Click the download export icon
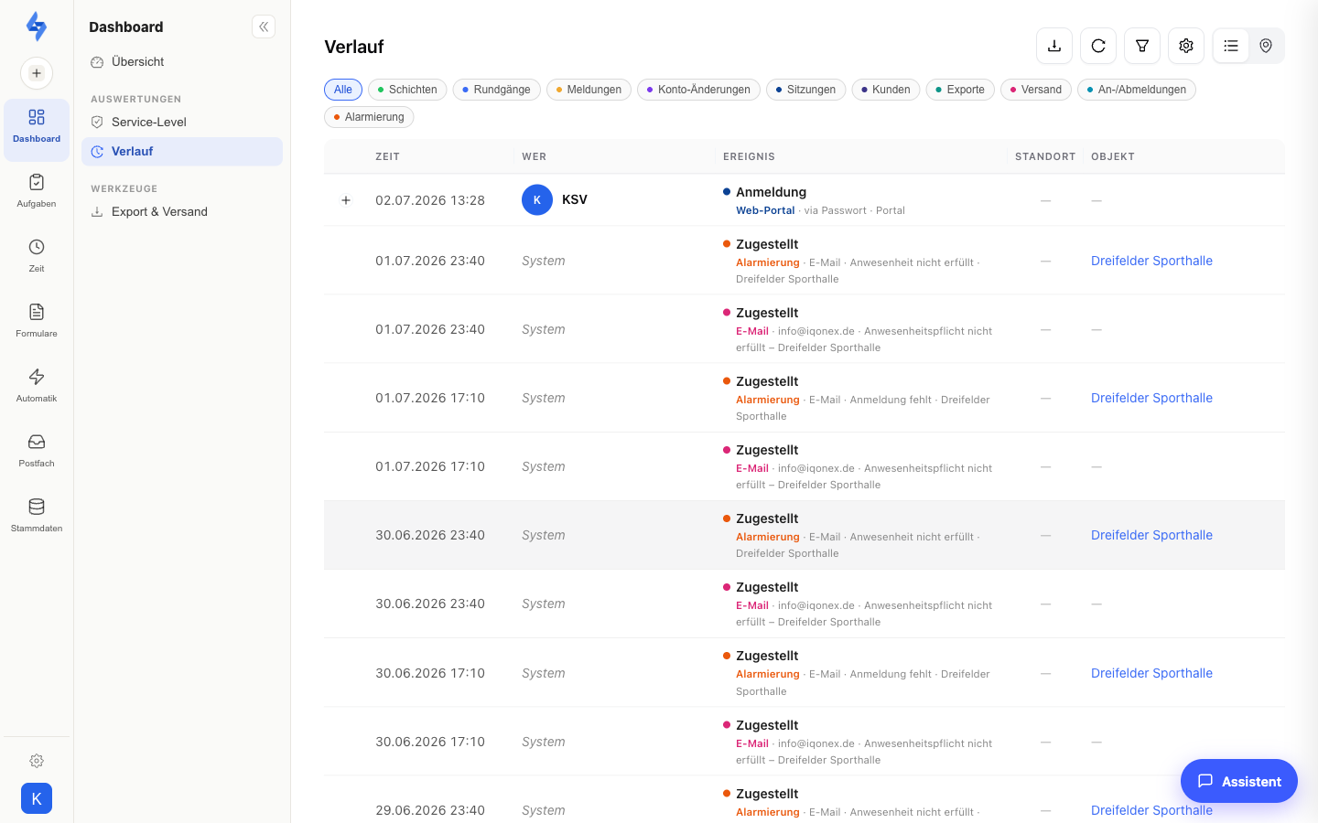The height and width of the screenshot is (823, 1318). 1054,46
